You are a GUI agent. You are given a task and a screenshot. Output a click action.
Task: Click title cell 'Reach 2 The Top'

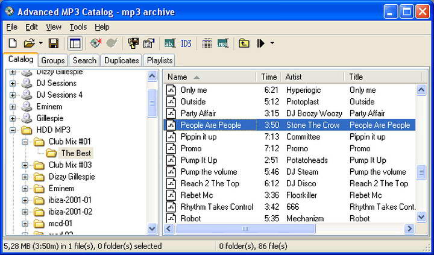tap(379, 184)
